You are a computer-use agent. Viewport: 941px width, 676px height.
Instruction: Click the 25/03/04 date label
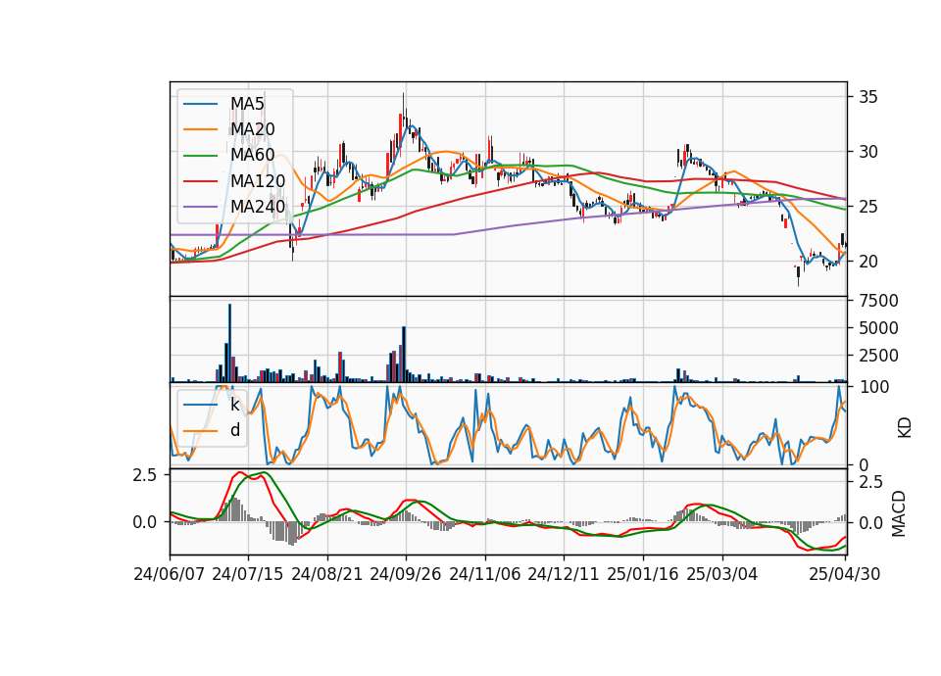tap(722, 574)
